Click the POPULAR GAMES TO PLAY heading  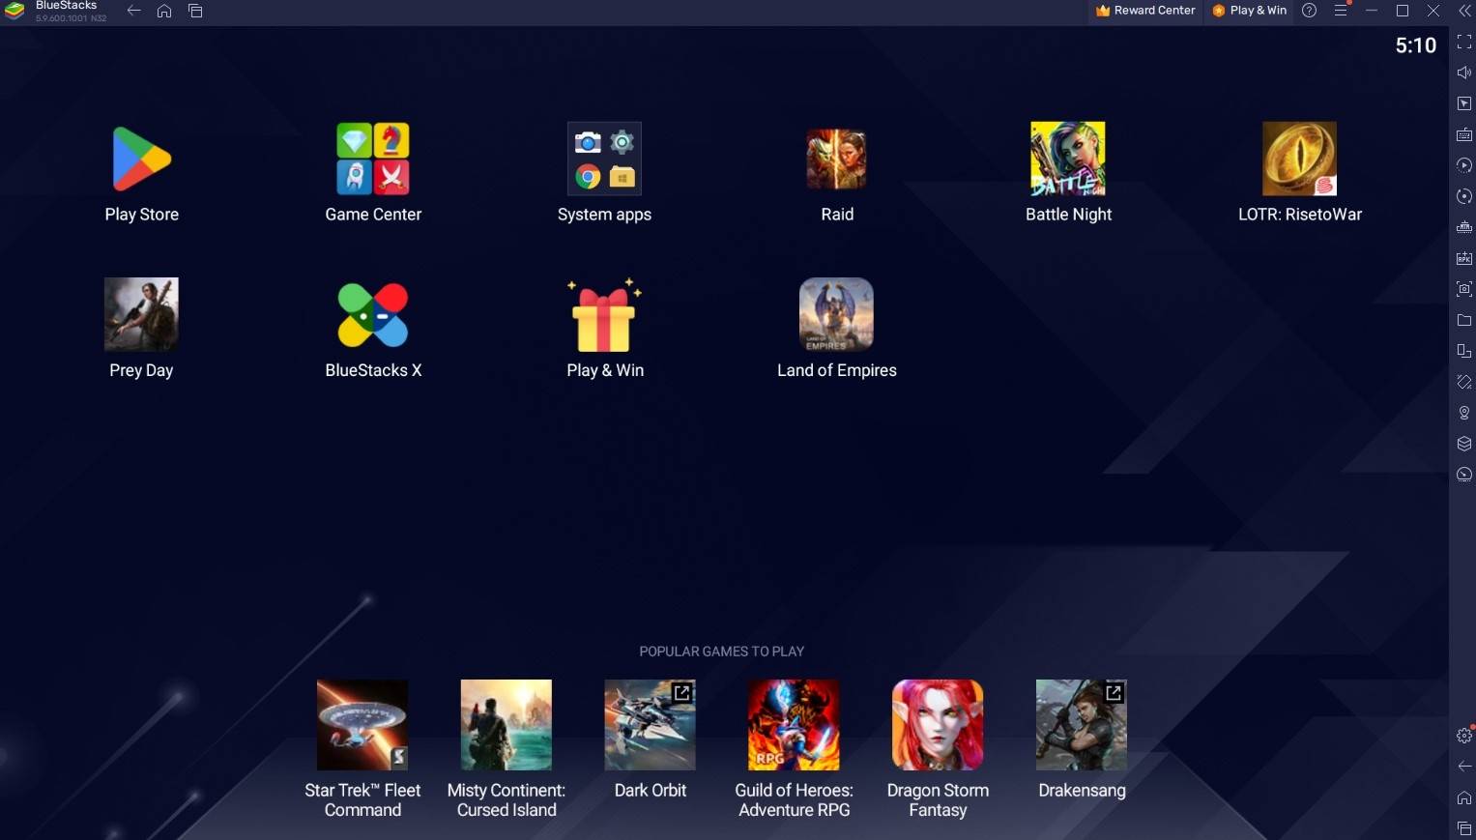point(721,652)
